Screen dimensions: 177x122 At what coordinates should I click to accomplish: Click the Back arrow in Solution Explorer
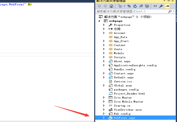[99, 6]
